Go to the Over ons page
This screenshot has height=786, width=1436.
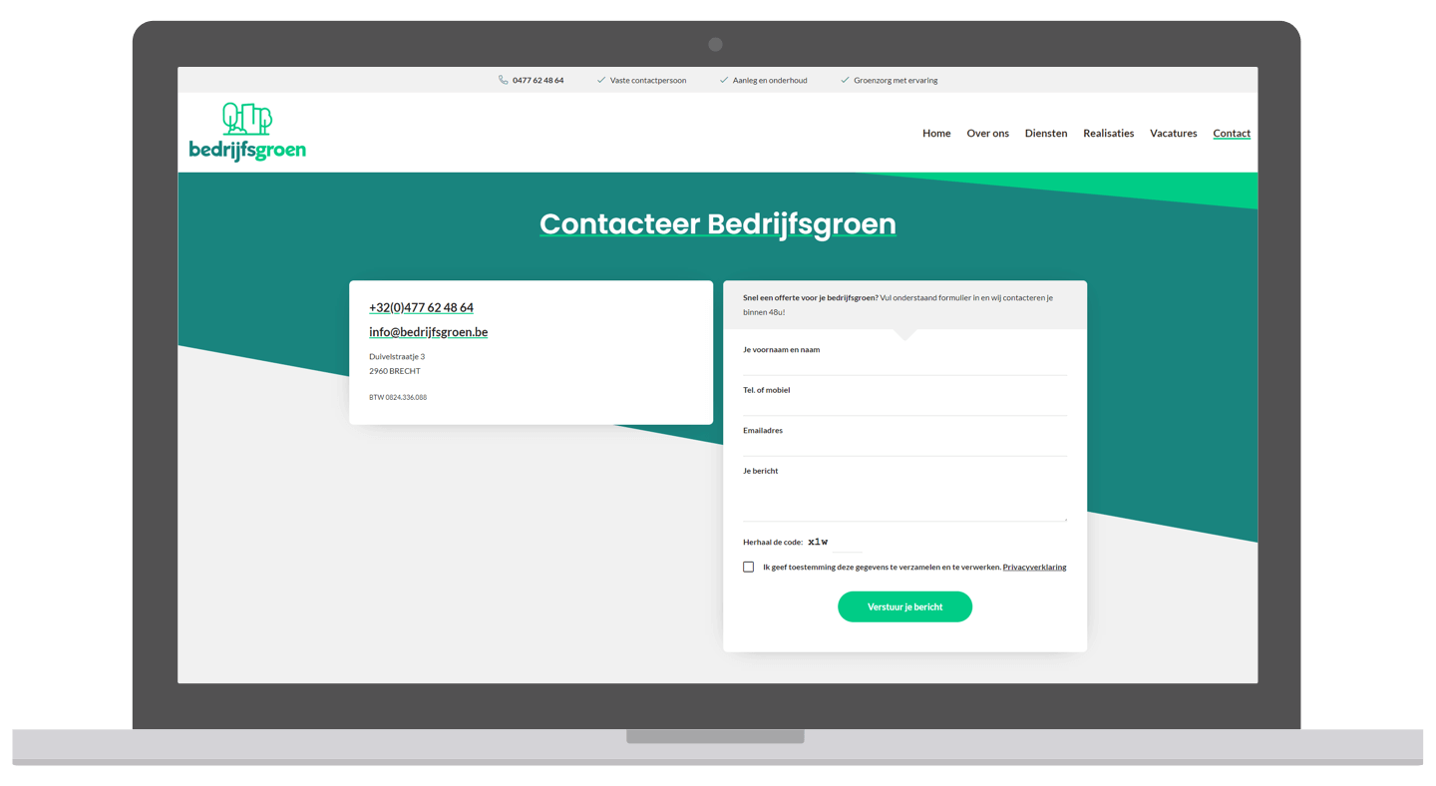[x=987, y=133]
